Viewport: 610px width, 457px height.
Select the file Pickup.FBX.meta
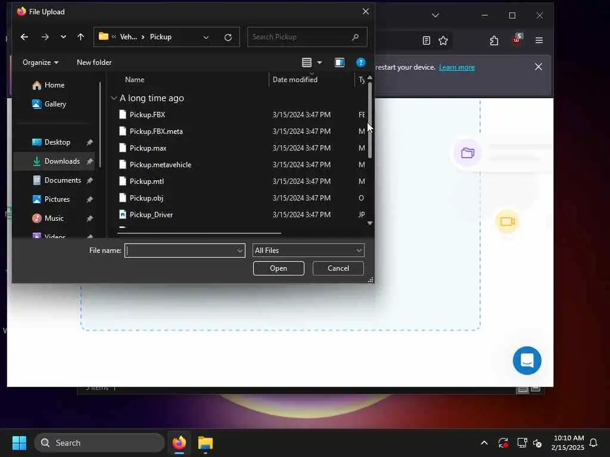click(156, 132)
